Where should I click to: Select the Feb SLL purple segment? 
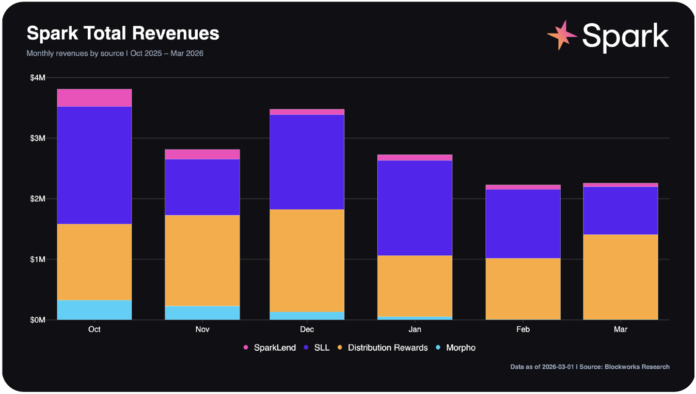(x=523, y=224)
